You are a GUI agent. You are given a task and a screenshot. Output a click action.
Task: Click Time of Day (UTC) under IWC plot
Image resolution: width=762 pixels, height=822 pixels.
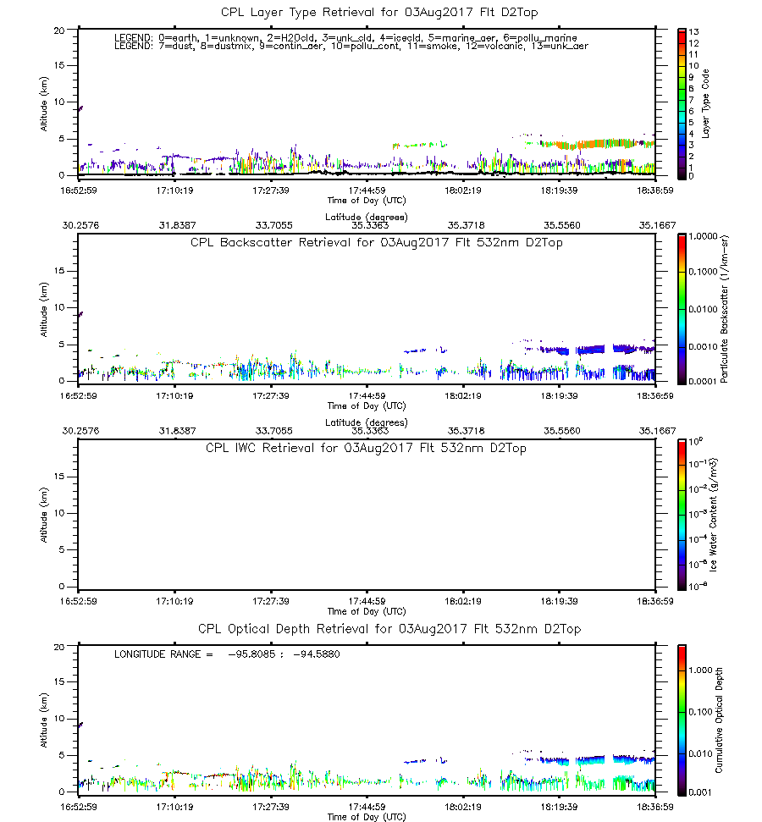pos(367,611)
